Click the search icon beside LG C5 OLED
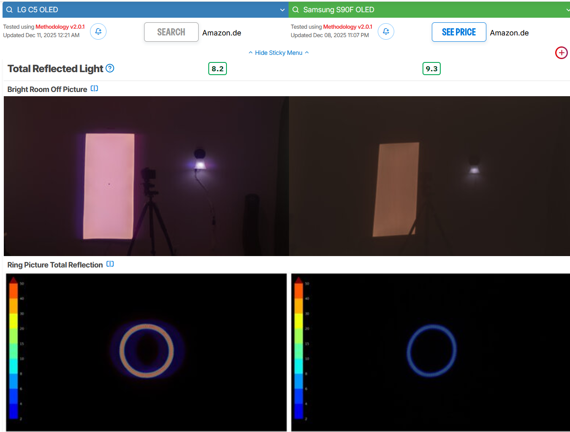Image resolution: width=570 pixels, height=432 pixels. coord(9,10)
